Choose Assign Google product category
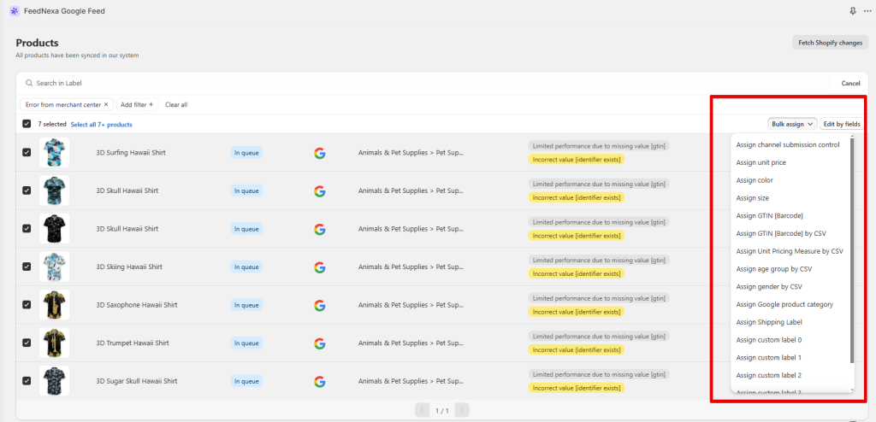Image resolution: width=876 pixels, height=422 pixels. tap(784, 304)
